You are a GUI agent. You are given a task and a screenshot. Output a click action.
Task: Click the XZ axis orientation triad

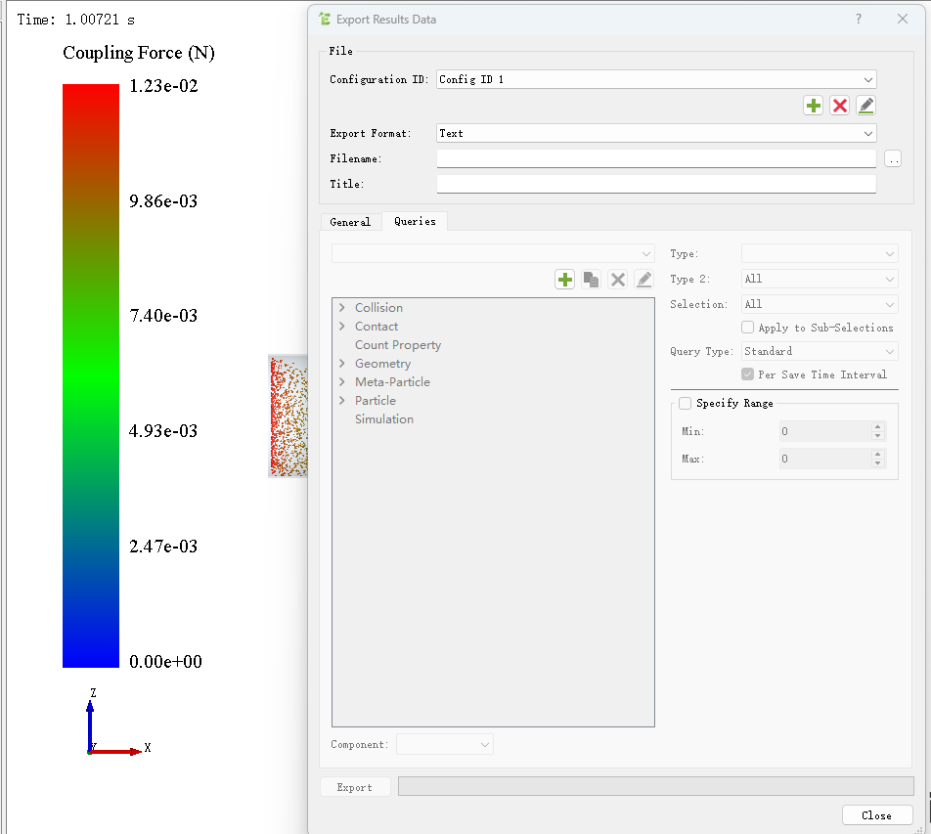[x=117, y=723]
